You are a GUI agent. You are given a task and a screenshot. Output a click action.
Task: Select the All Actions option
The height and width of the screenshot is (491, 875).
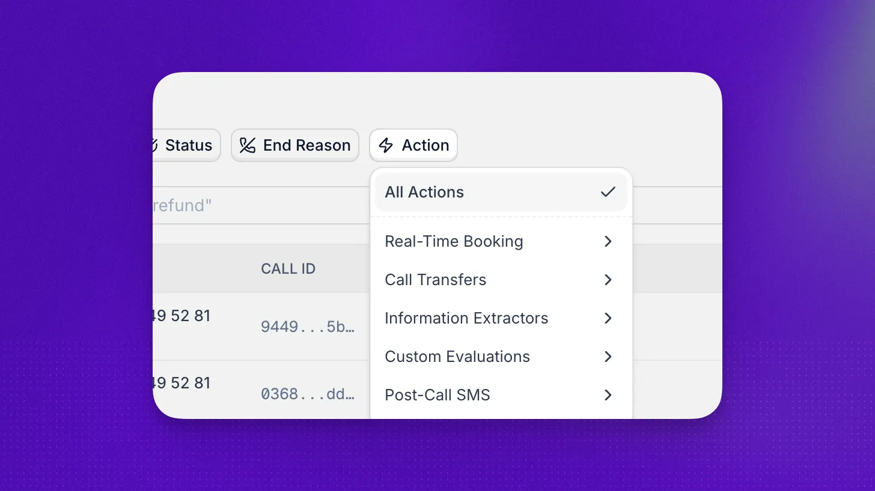coord(501,192)
